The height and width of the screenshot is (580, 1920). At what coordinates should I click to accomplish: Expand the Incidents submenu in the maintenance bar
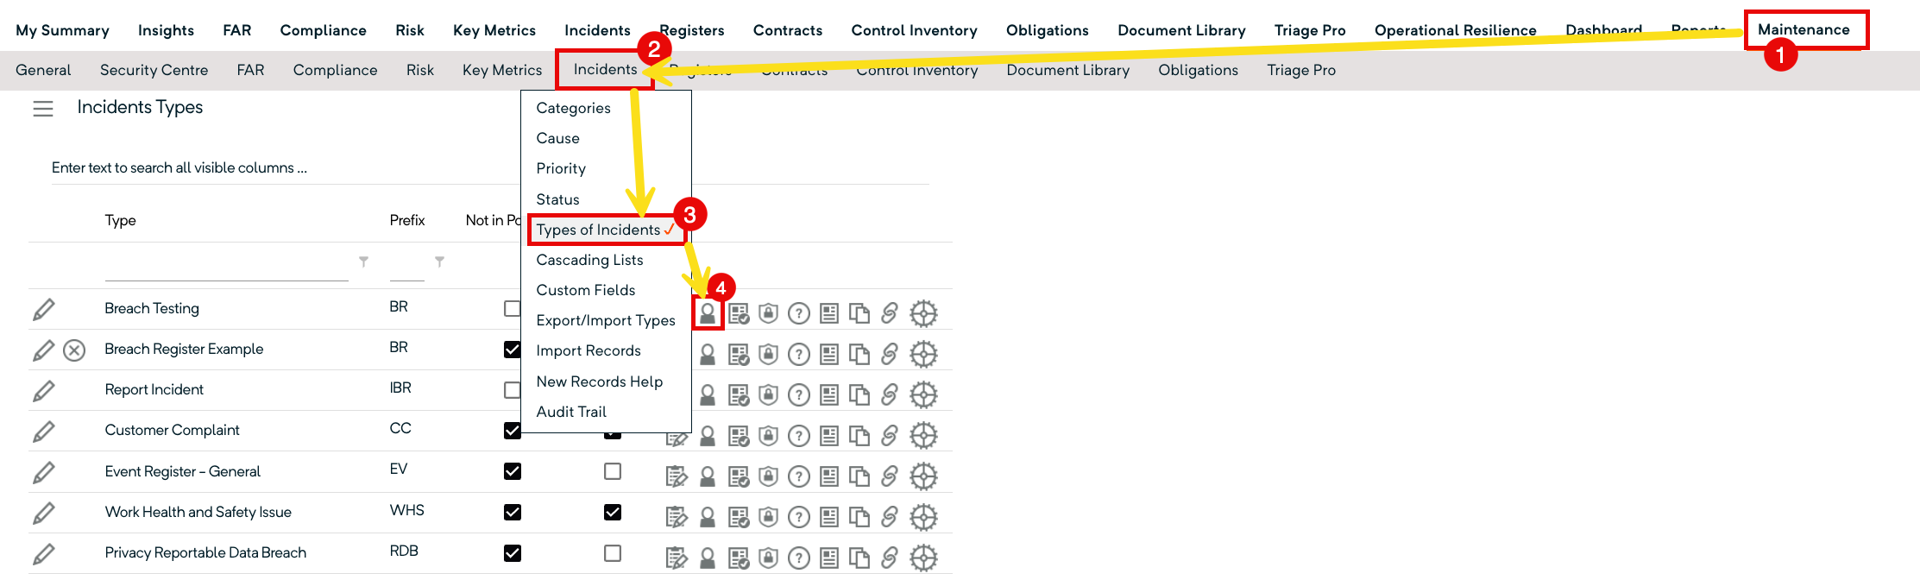tap(605, 70)
